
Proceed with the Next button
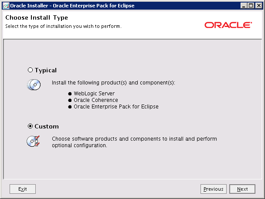point(242,189)
